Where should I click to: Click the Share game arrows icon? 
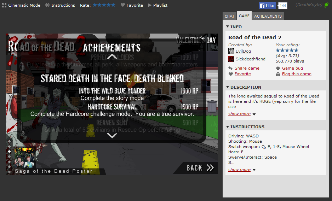[x=230, y=68]
